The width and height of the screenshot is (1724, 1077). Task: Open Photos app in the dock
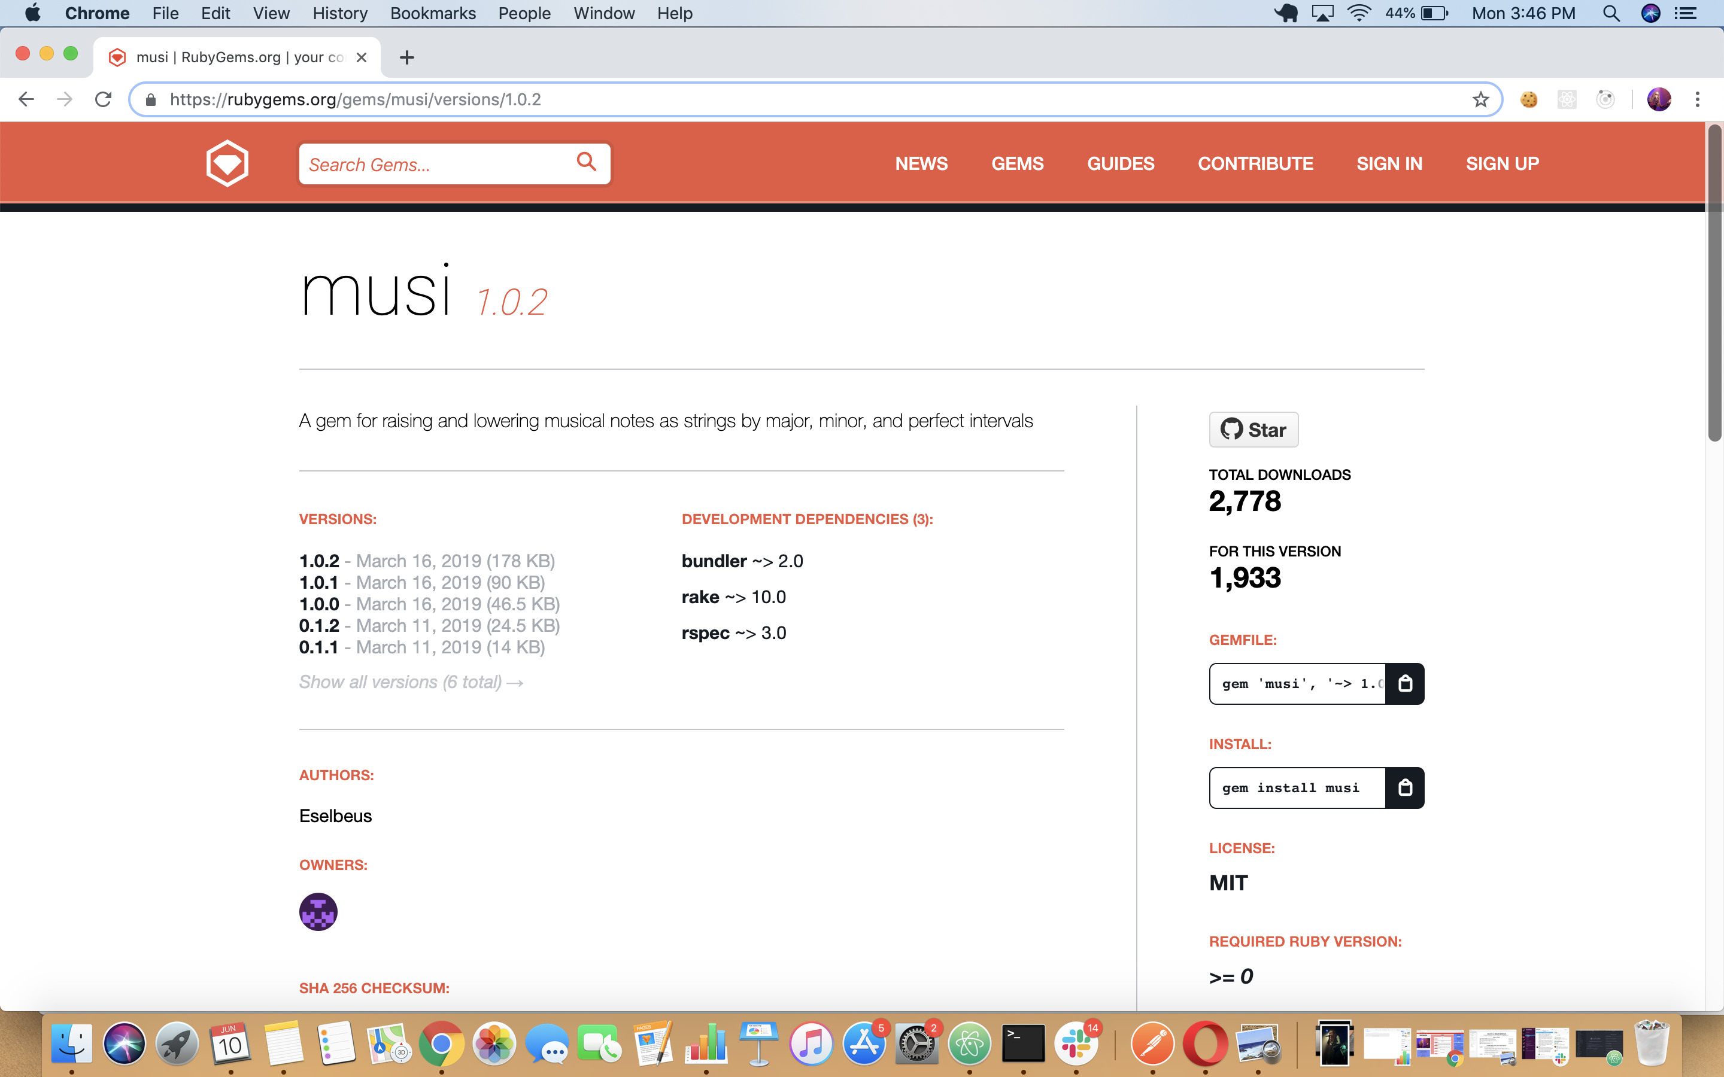point(494,1044)
